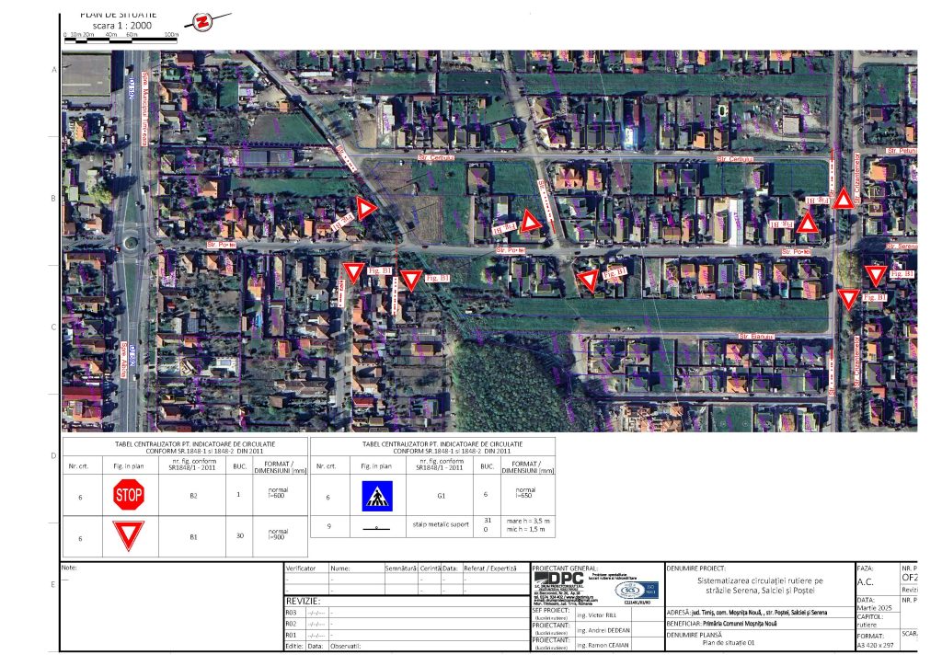The width and height of the screenshot is (942, 666).
Task: Click the B2 figure code cell
Action: (192, 496)
